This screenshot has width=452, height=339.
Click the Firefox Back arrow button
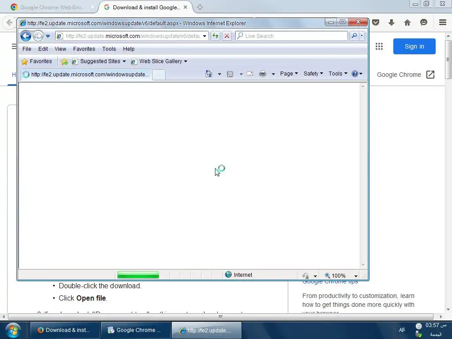point(9,23)
